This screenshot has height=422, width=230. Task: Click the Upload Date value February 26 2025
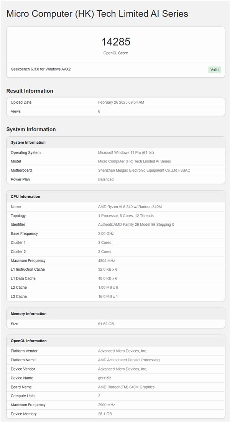(x=121, y=103)
